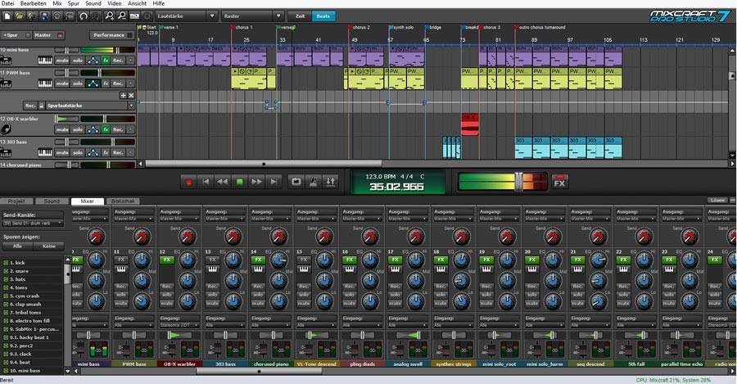The height and width of the screenshot is (384, 737).
Task: Click the Rewind transport button
Action: pos(222,181)
